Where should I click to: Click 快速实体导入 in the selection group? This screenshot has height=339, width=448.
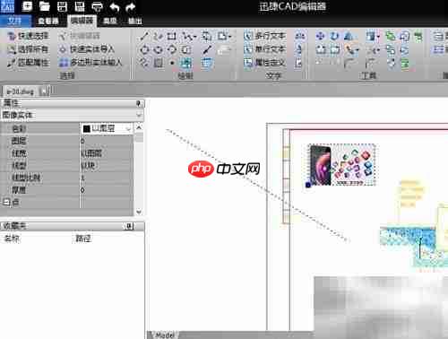point(87,49)
